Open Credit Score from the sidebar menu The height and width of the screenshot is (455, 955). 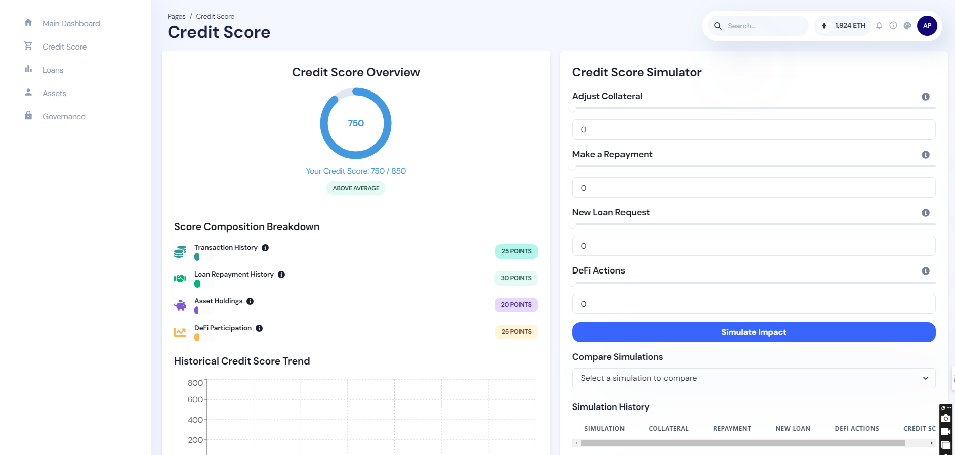[64, 47]
